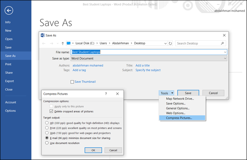Click Desktop in the address breadcrumb
The image size is (247, 160).
(140, 43)
